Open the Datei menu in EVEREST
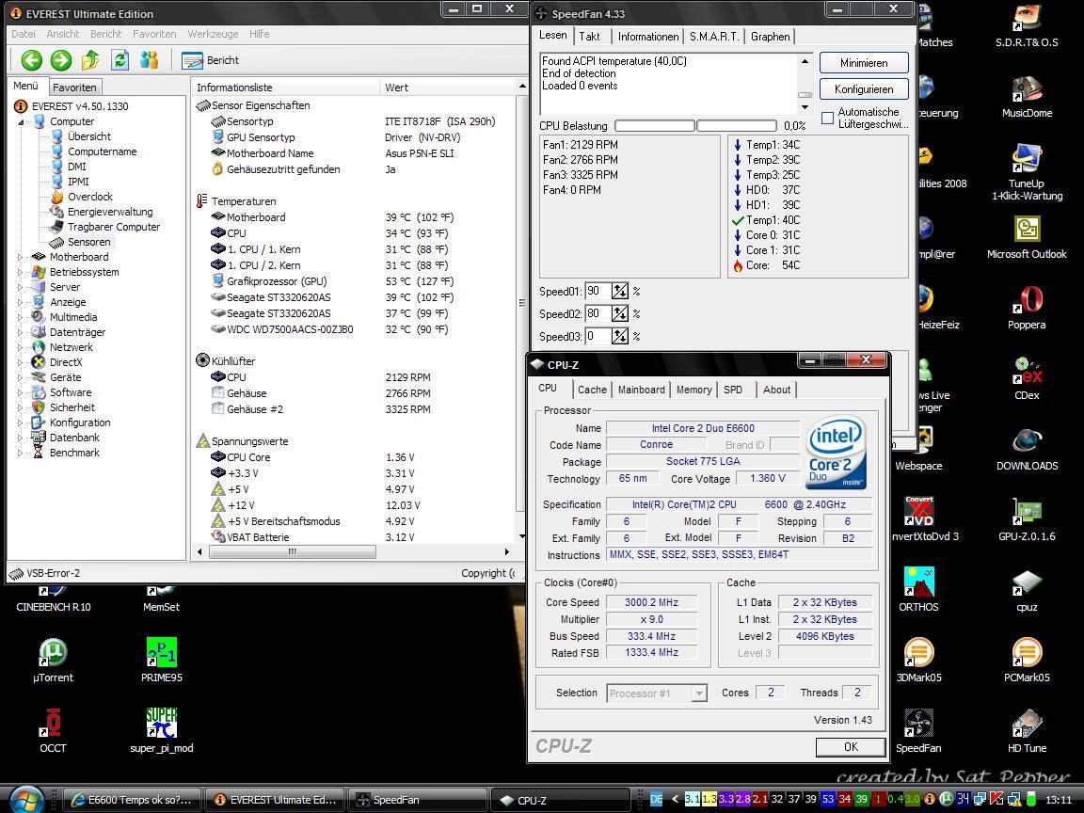 23,34
